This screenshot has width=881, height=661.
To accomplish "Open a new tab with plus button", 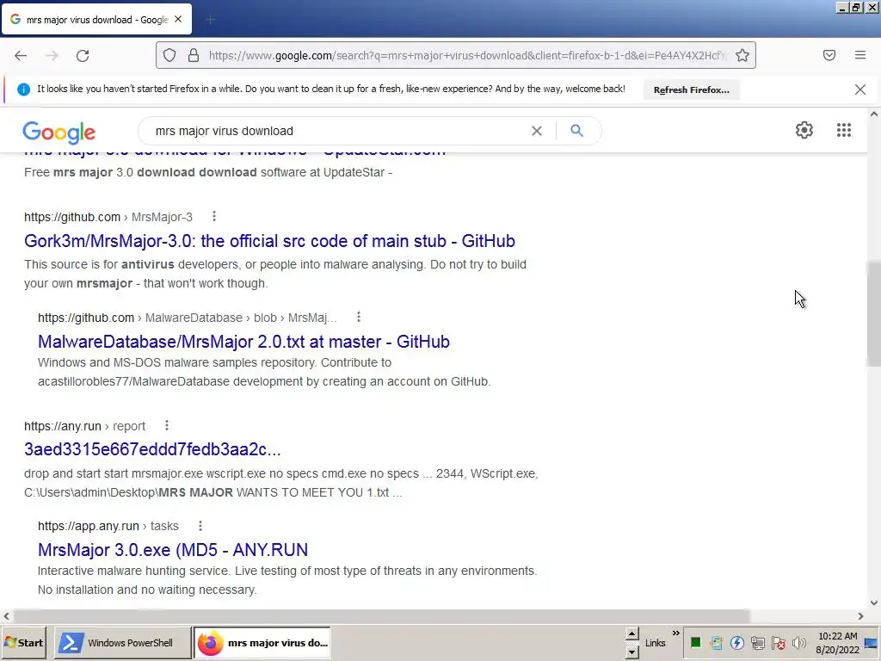I will tap(210, 20).
